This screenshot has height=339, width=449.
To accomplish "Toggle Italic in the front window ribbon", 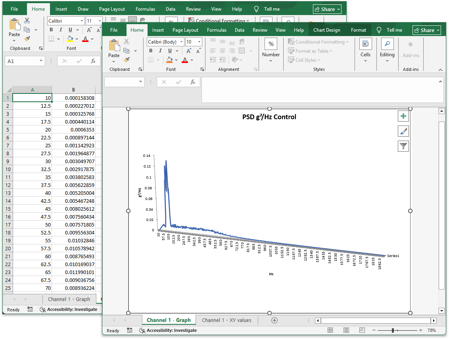I will [x=160, y=51].
